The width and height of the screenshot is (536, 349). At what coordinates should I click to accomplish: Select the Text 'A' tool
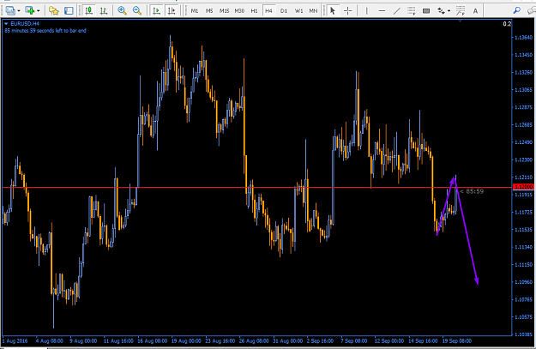(x=475, y=11)
